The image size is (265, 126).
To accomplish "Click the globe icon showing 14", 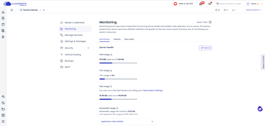I will coord(216,10).
